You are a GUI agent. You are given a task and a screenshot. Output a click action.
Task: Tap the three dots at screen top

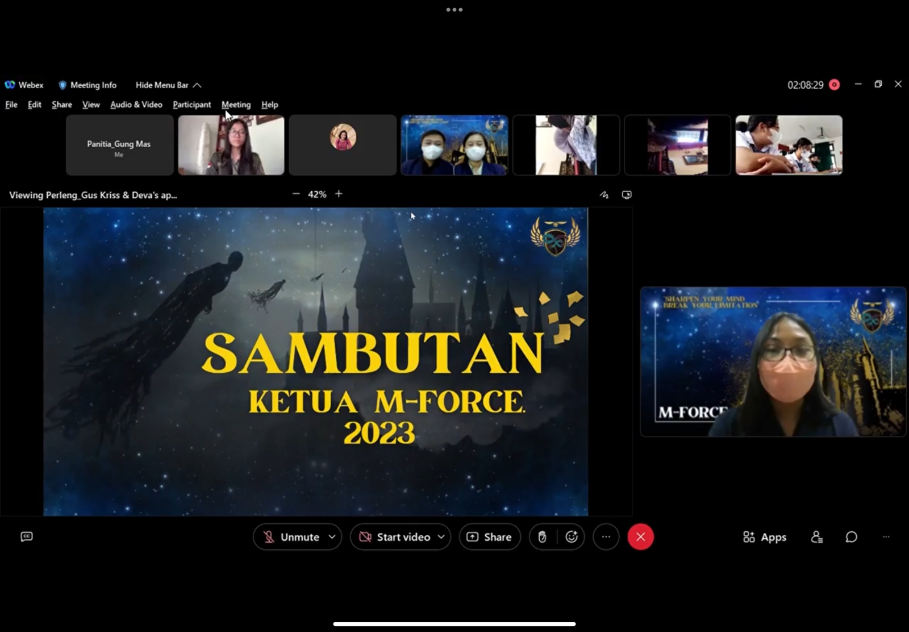coord(454,10)
